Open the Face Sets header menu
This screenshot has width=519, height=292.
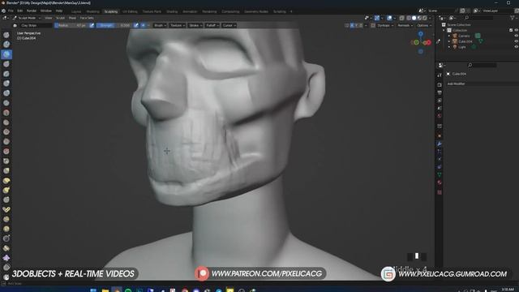pyautogui.click(x=87, y=18)
